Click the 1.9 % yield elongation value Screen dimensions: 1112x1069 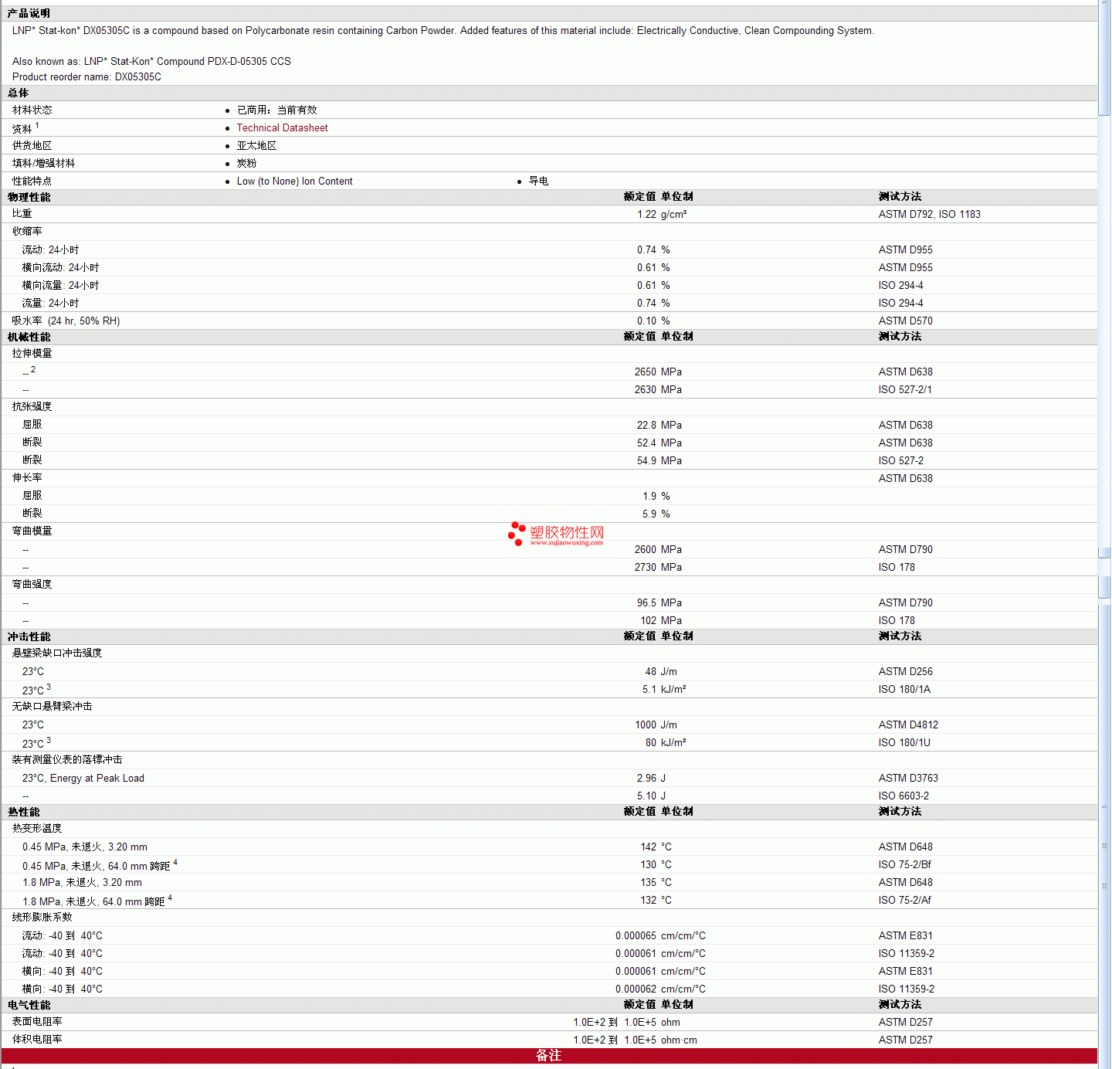click(656, 497)
